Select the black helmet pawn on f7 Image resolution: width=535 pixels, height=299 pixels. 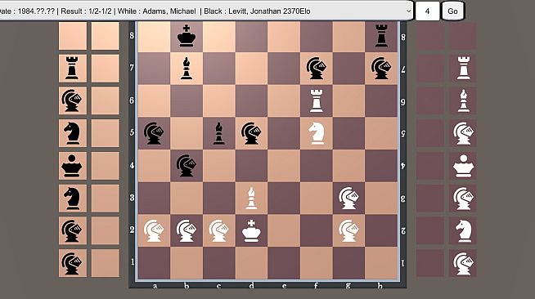317,69
